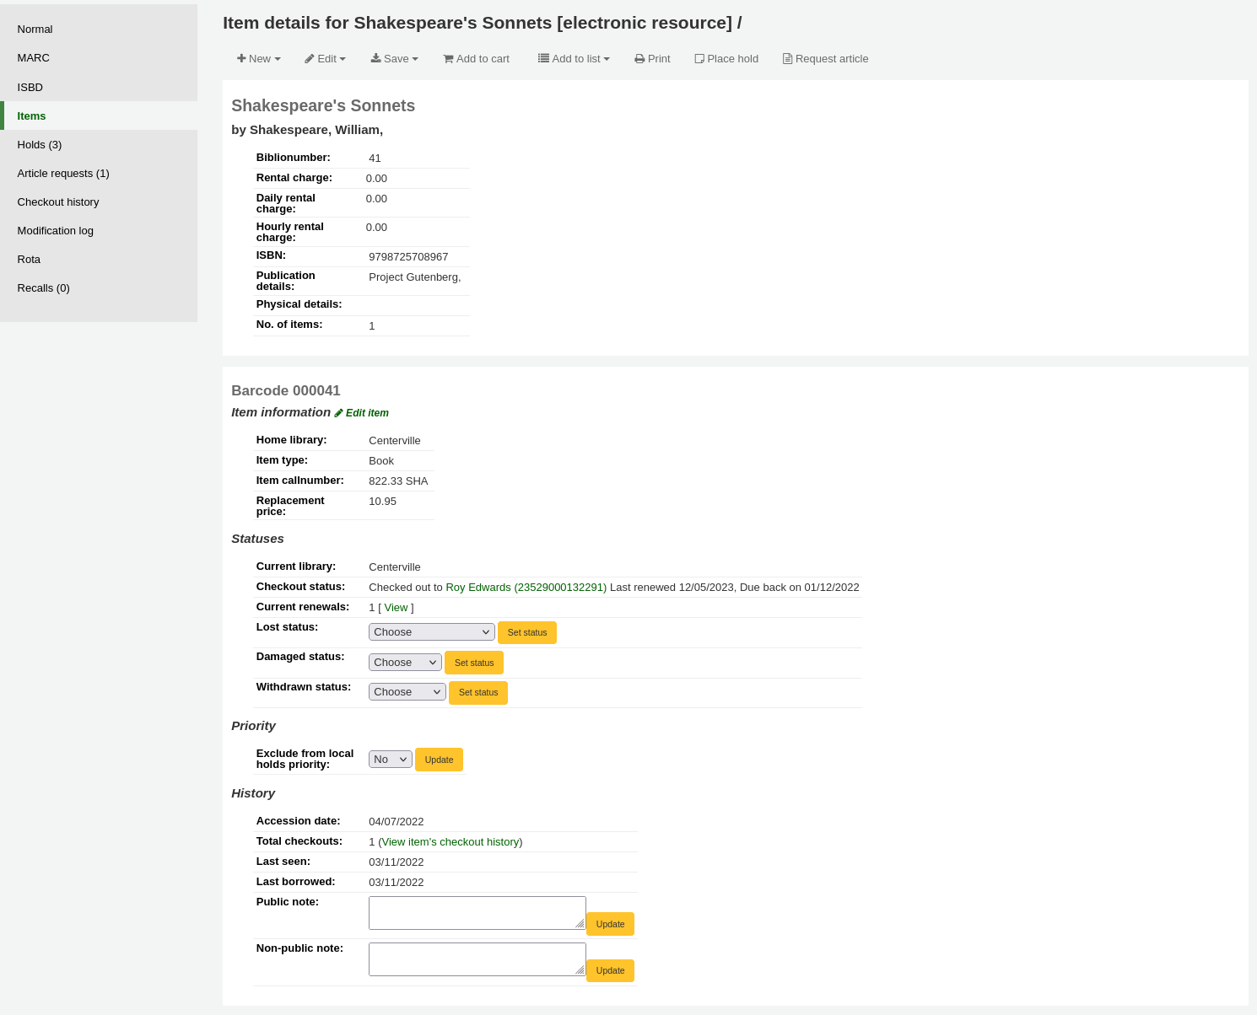Open the Add to list dropdown

(574, 59)
